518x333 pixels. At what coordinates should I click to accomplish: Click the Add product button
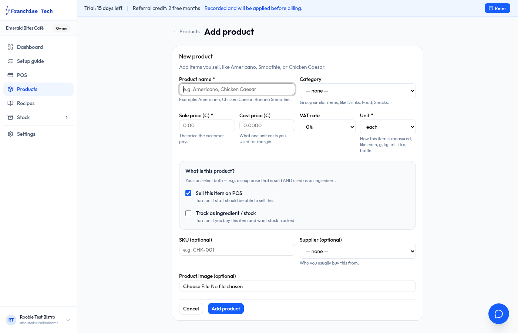coord(226,309)
